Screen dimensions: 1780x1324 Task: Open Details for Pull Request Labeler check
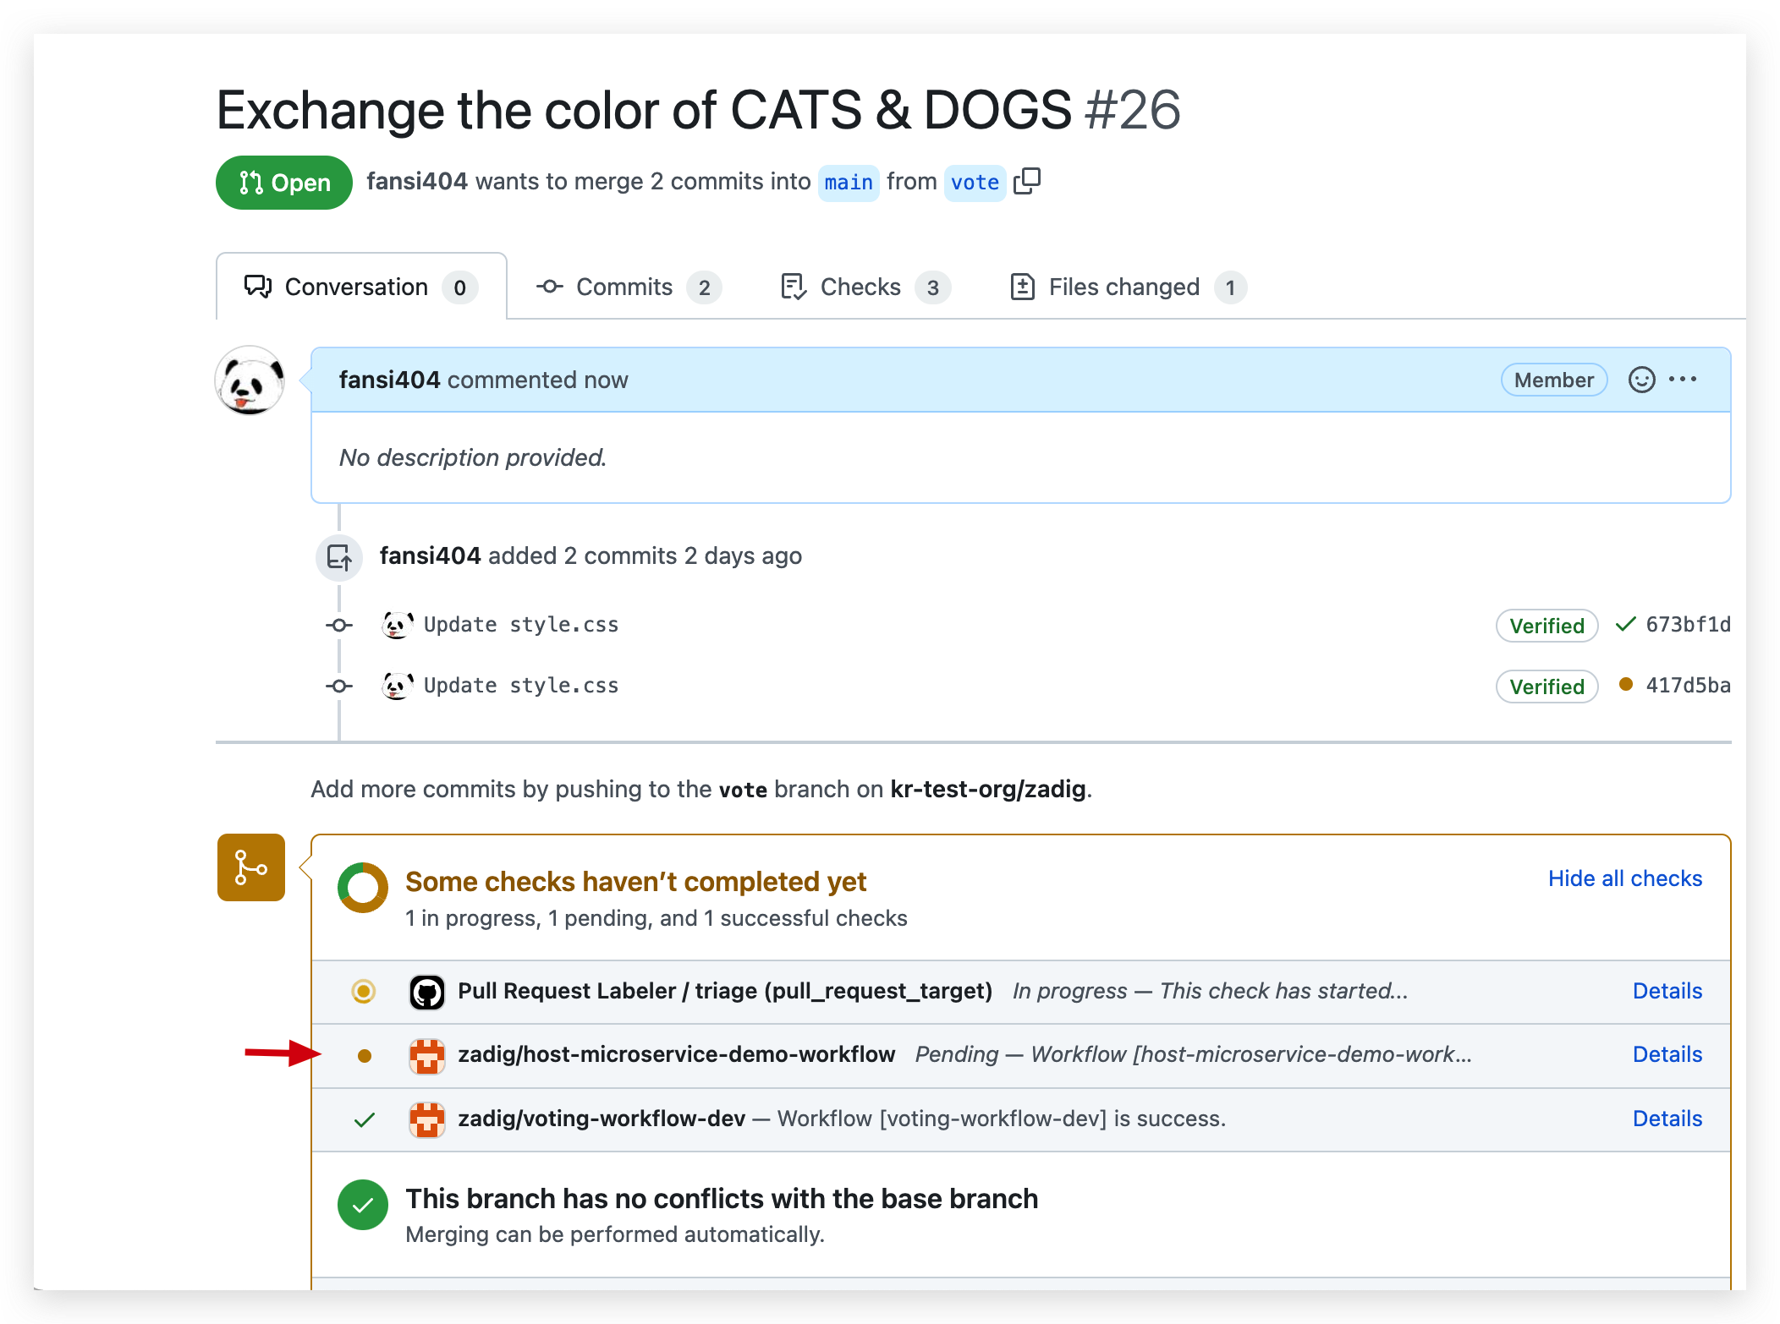(x=1667, y=991)
